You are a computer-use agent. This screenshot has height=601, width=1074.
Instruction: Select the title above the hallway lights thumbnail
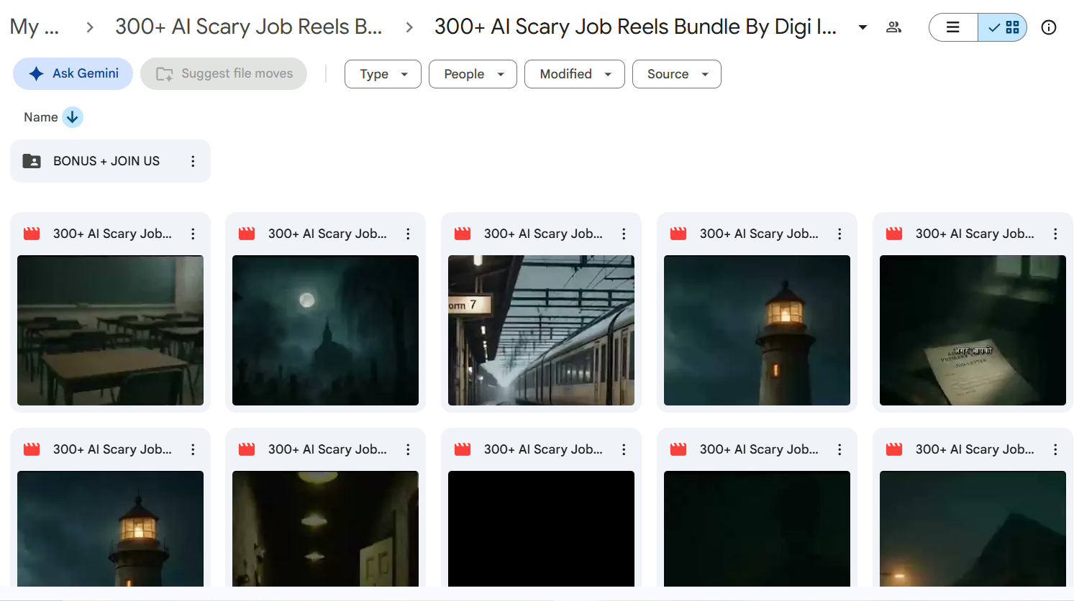point(327,449)
